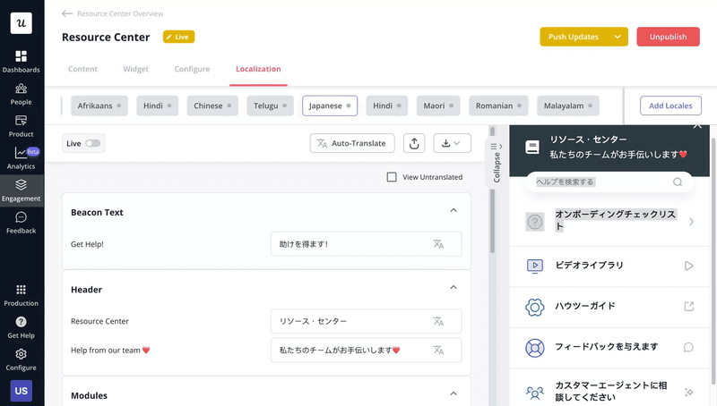Switch to the Configure tab
The width and height of the screenshot is (717, 406).
(192, 69)
